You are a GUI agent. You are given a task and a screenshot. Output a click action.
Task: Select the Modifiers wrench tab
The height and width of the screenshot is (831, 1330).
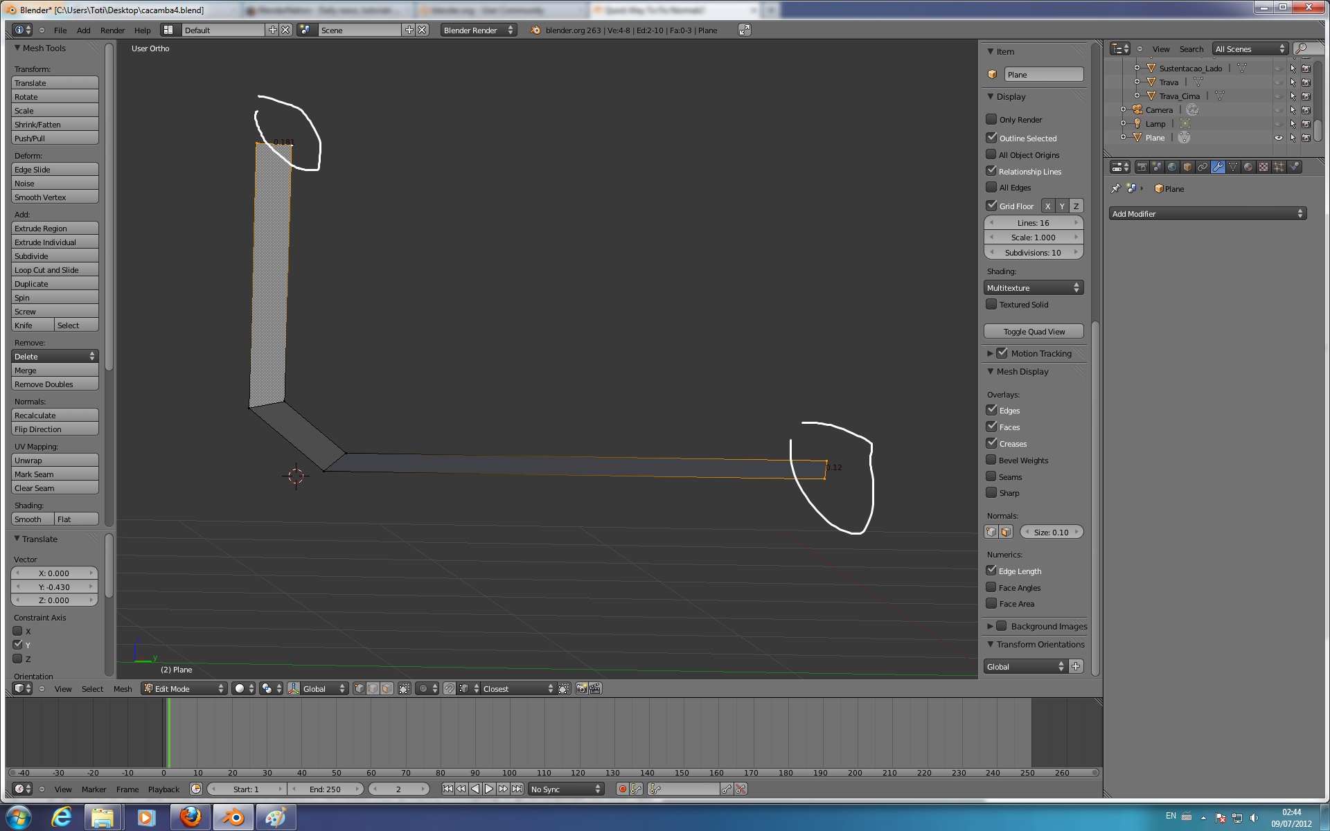pos(1218,167)
